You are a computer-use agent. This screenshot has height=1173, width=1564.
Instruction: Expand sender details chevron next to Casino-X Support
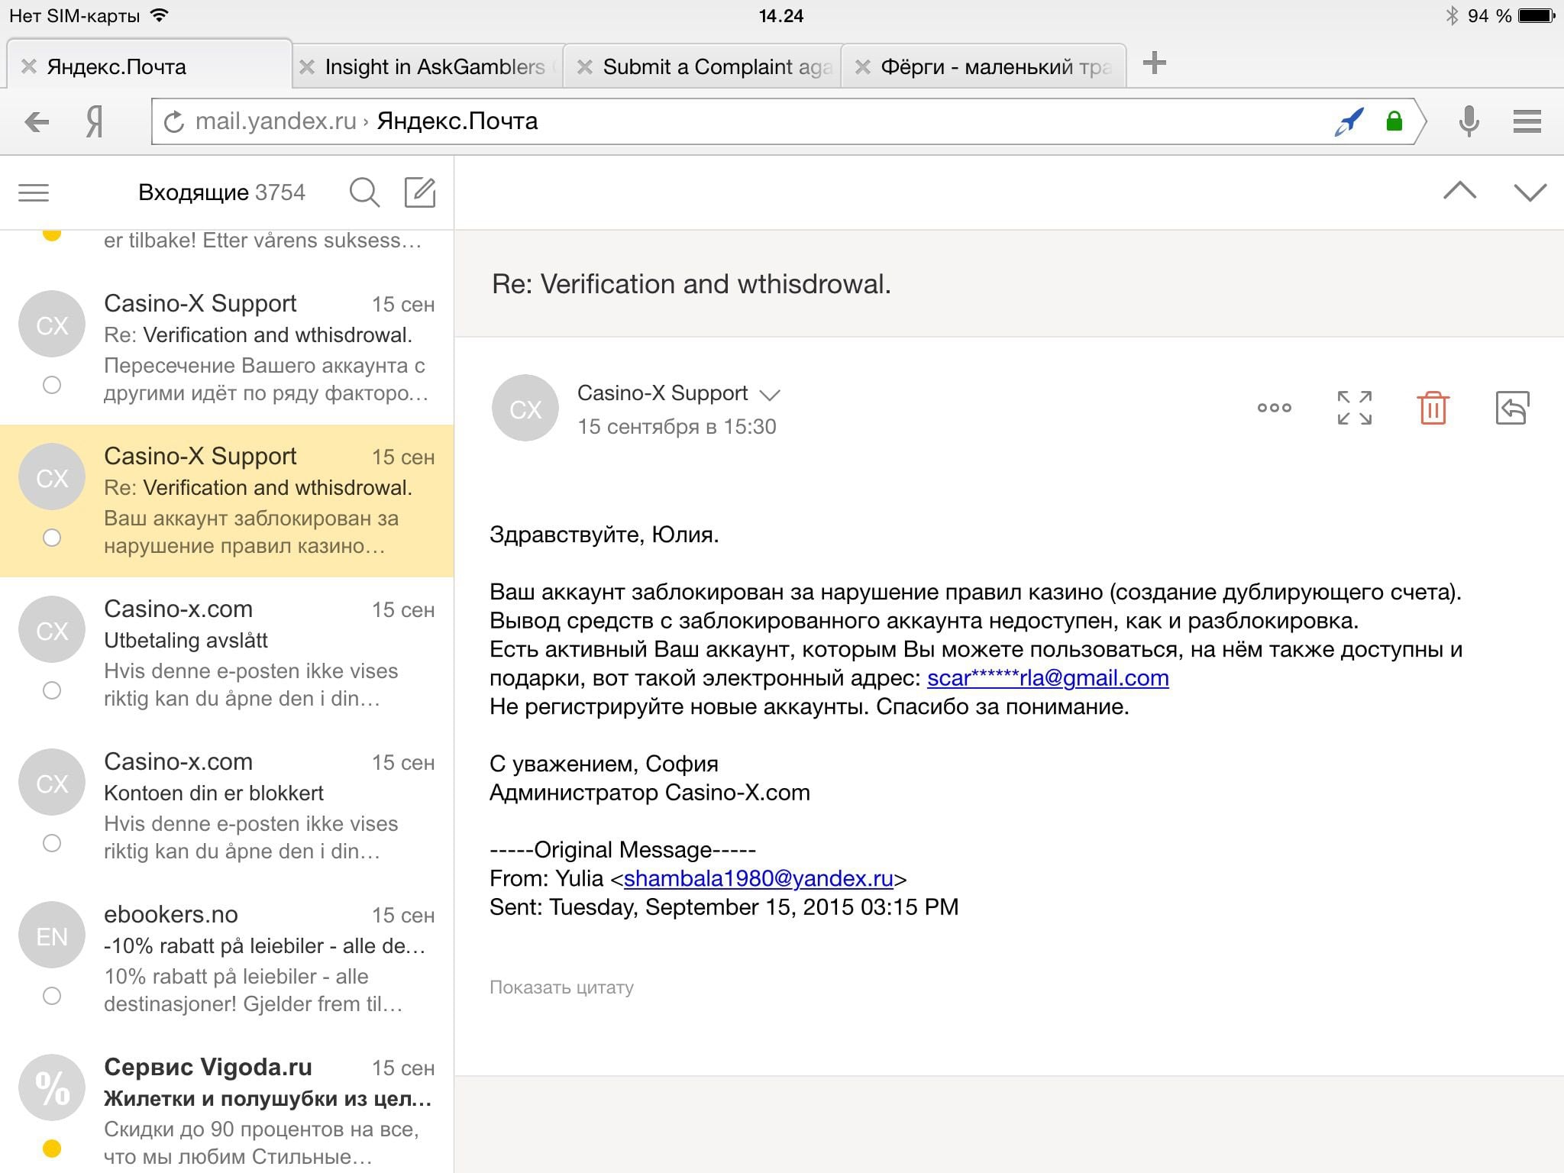pyautogui.click(x=770, y=395)
